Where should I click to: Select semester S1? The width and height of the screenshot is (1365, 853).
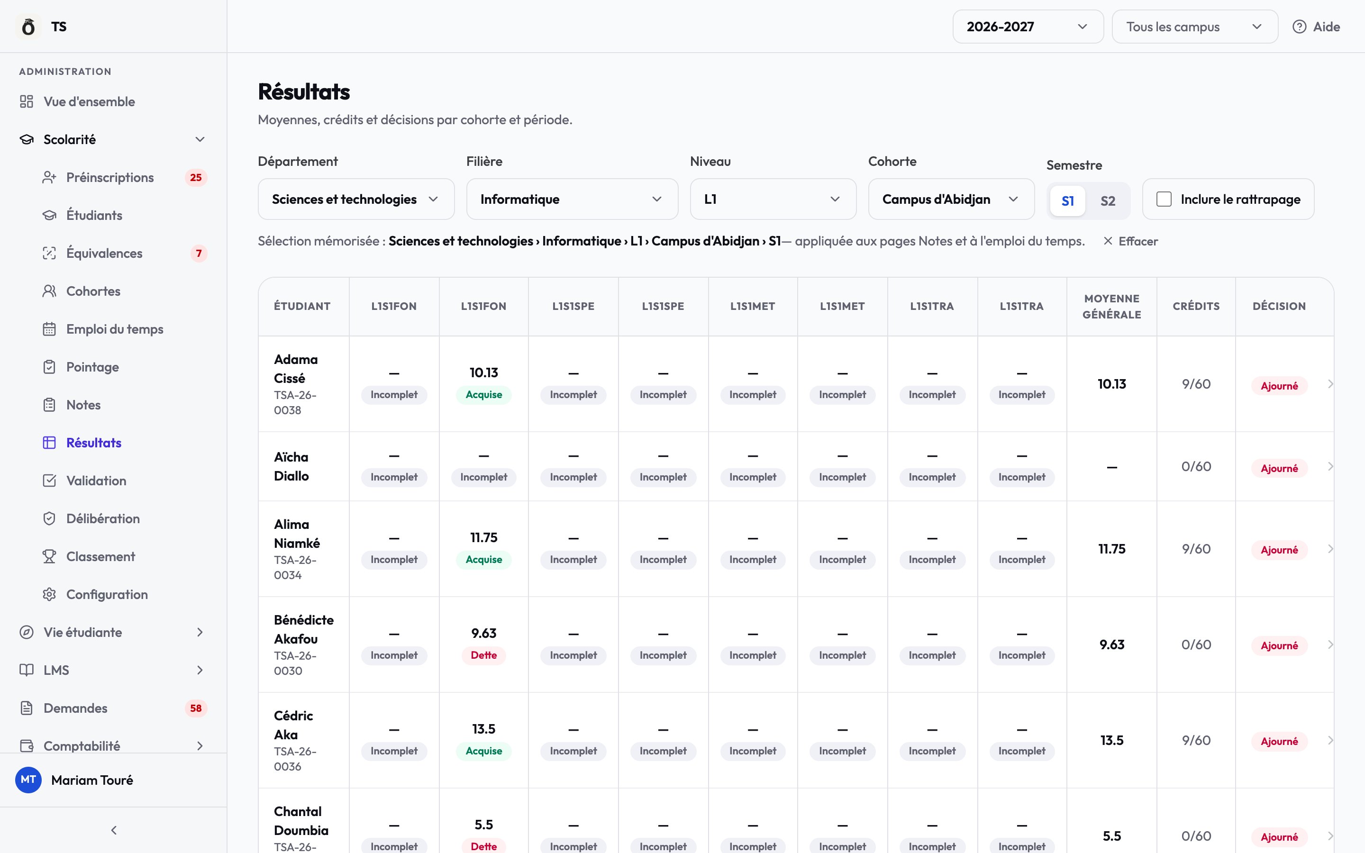[x=1067, y=201]
